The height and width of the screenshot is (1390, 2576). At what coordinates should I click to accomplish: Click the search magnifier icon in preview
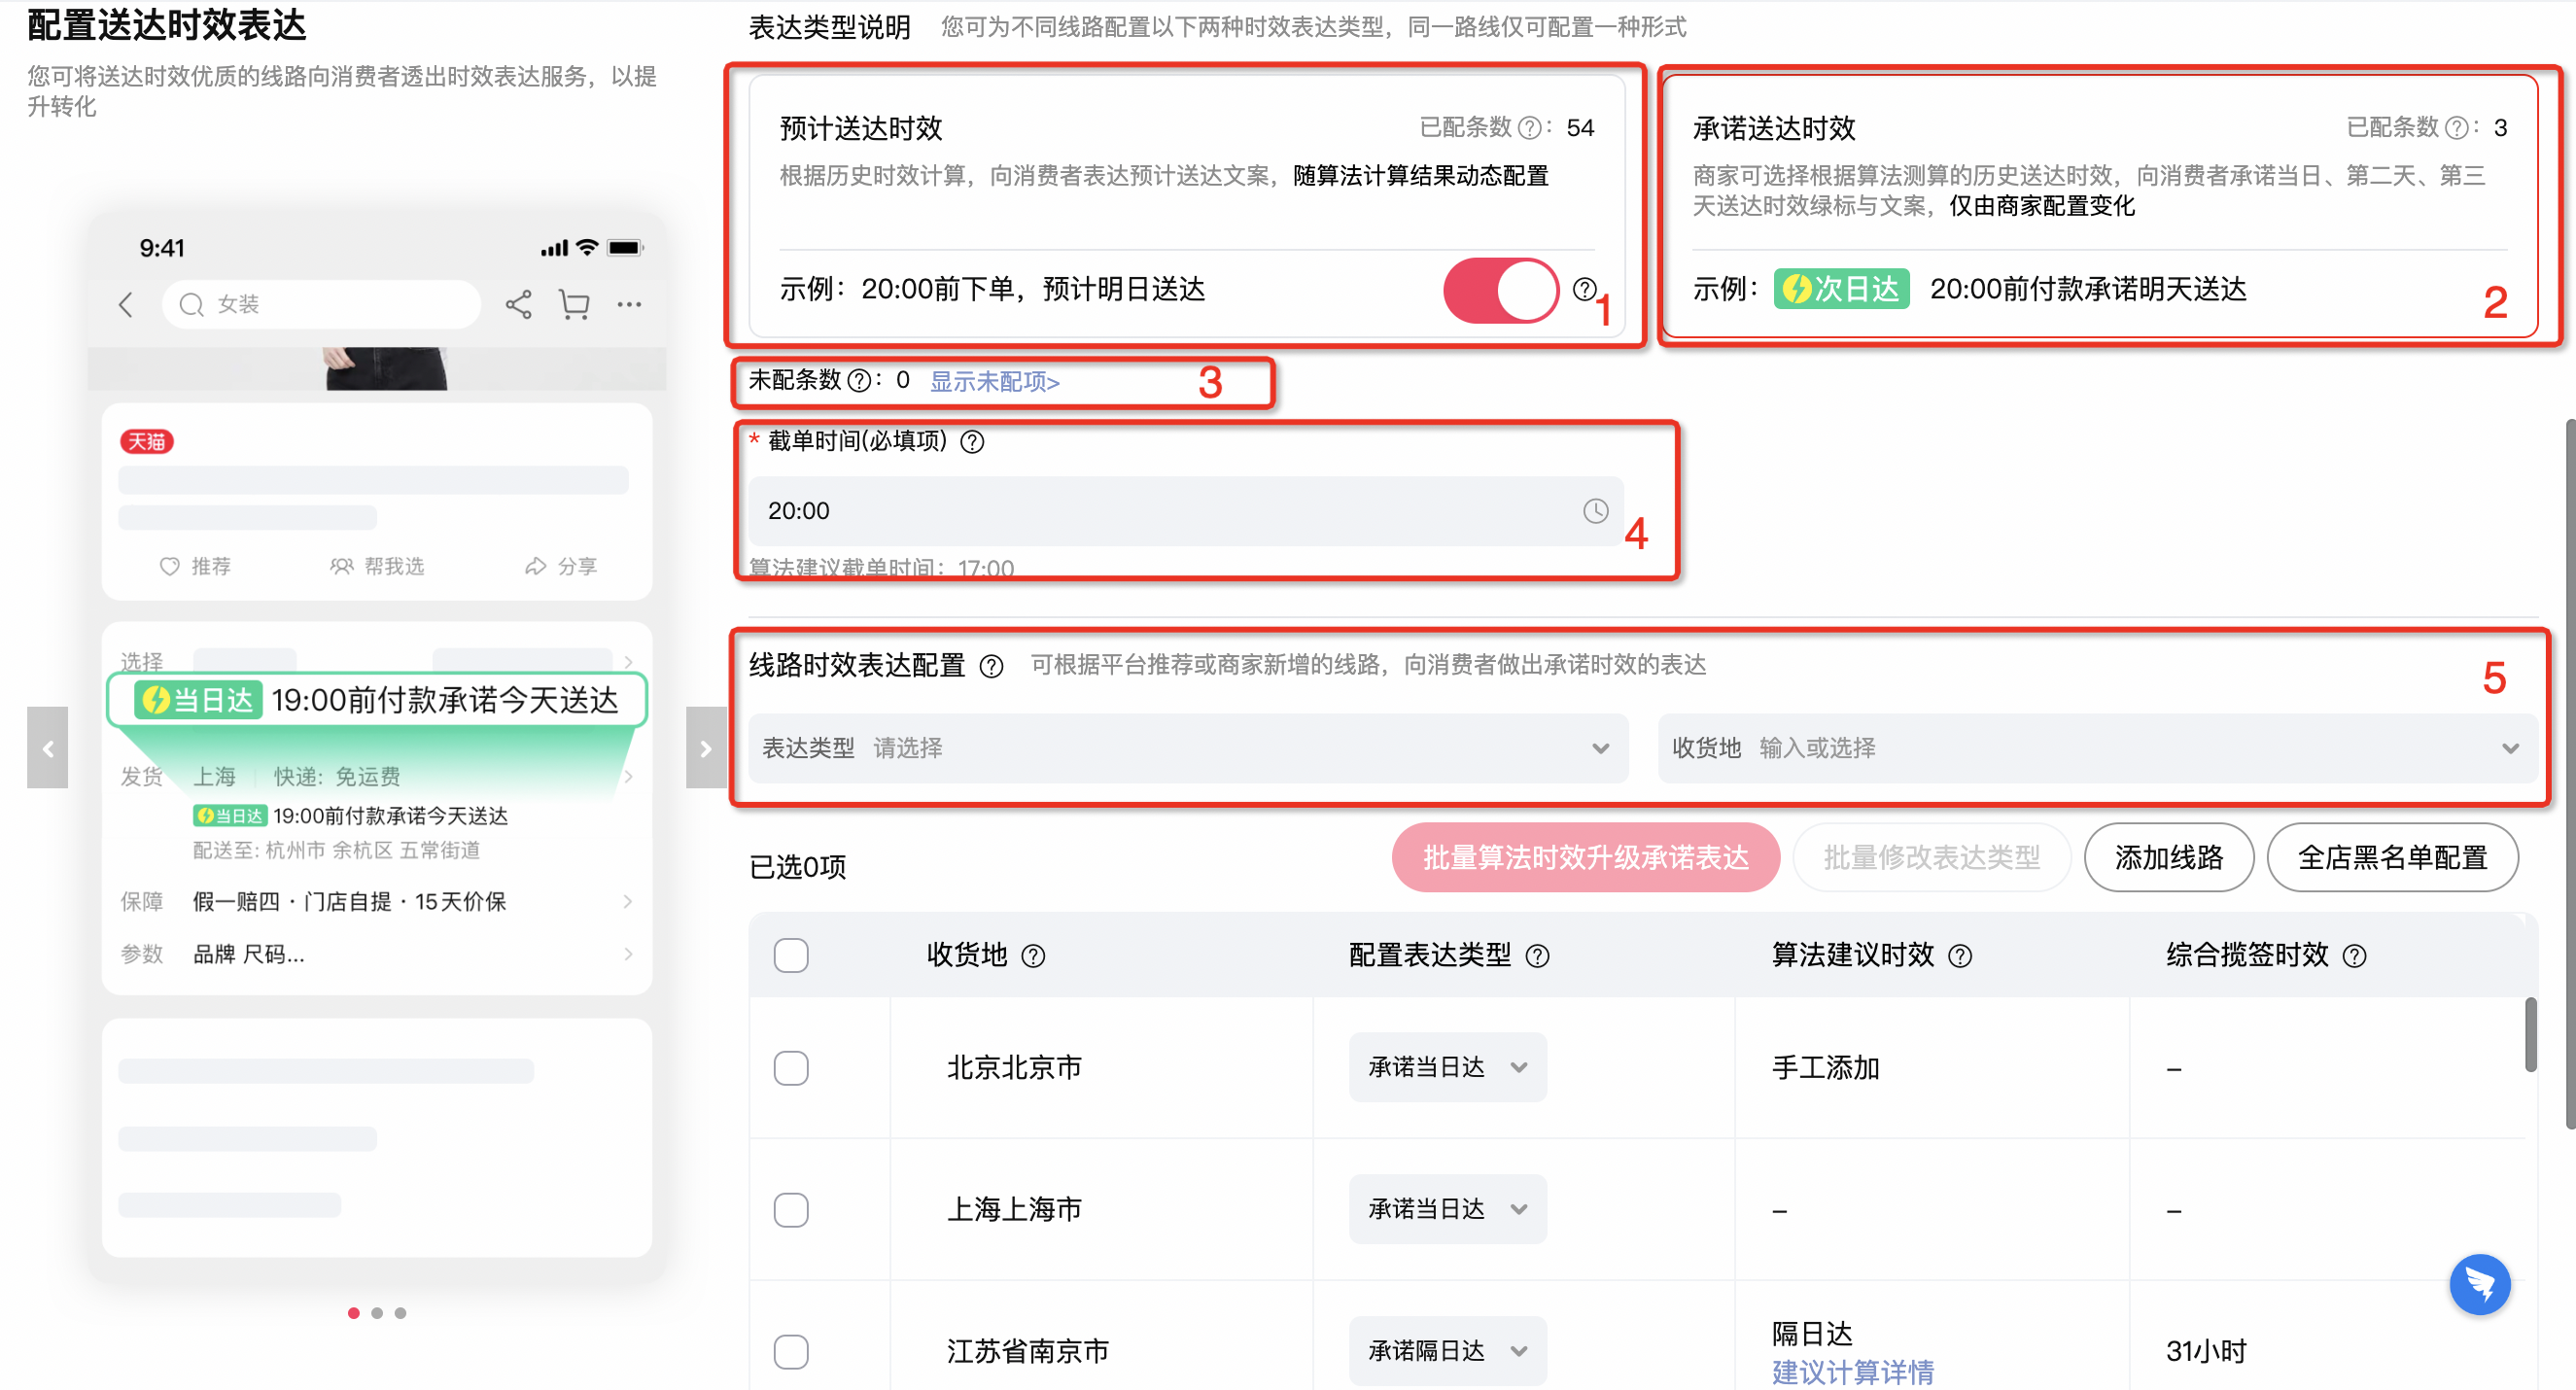[190, 304]
